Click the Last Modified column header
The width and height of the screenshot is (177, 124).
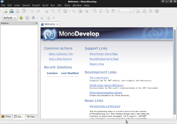[x=70, y=73]
